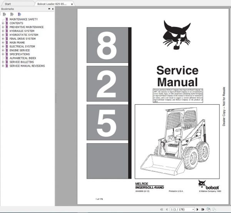The width and height of the screenshot is (231, 213).
Task: Open the ALPHABETICAL INDEX bookmark
Action: click(23, 58)
